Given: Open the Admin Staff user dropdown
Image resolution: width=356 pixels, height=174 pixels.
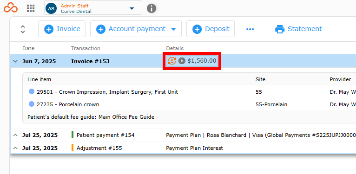Looking at the screenshot, I should [x=132, y=8].
